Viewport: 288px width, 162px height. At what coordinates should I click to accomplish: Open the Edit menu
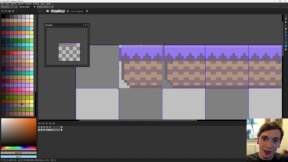point(7,4)
